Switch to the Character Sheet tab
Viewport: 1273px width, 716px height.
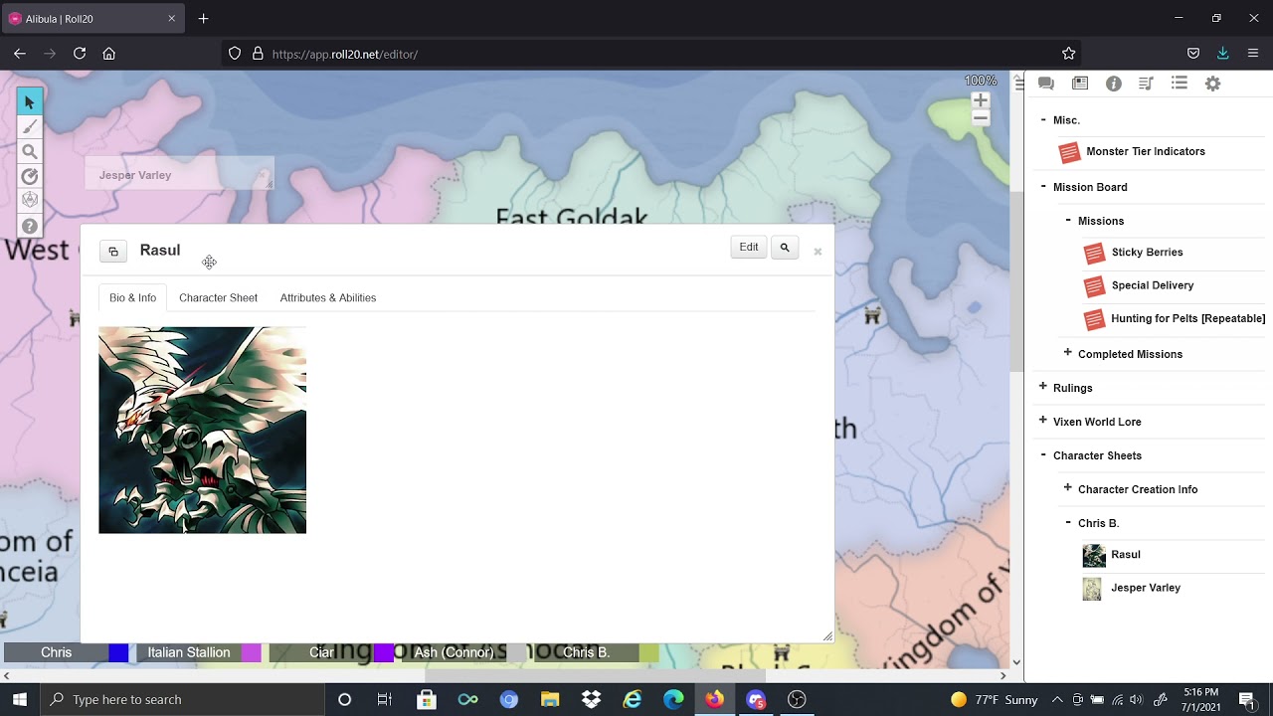pyautogui.click(x=218, y=298)
